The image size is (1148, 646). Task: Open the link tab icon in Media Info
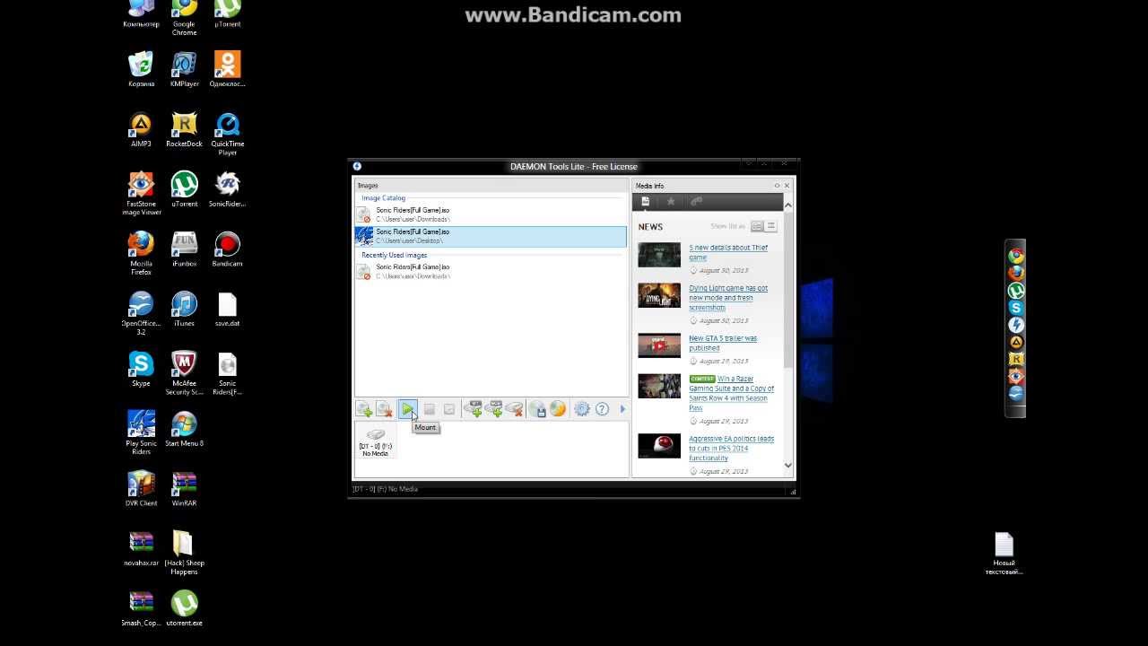pos(696,202)
